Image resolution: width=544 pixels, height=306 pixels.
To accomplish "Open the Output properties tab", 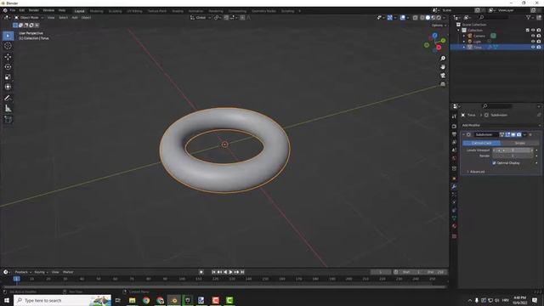I will click(454, 134).
